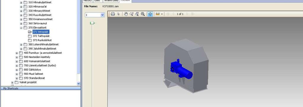This screenshot has width=303, height=107.
Task: Click the Print icon in preview toolbar
Action: pyautogui.click(x=113, y=14)
